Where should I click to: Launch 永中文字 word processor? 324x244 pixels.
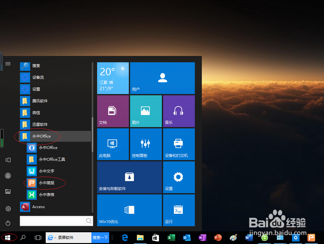[59, 171]
